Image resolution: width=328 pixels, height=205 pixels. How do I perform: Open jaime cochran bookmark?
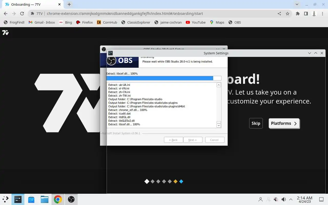coord(168,22)
